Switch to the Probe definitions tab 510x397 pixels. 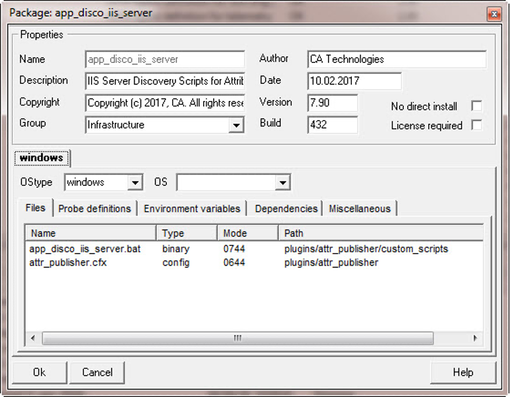[94, 208]
